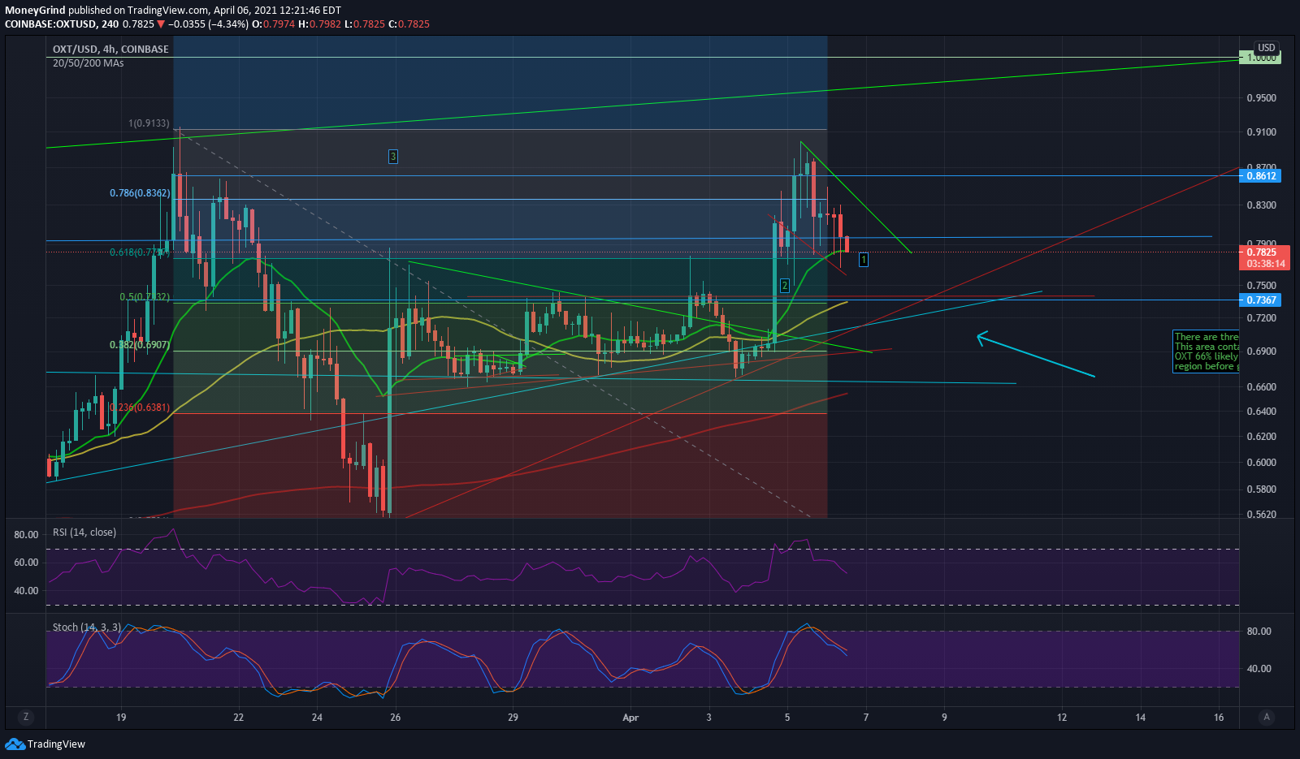1300x759 pixels.
Task: Click the blue 0.8612 price label
Action: tap(1260, 175)
